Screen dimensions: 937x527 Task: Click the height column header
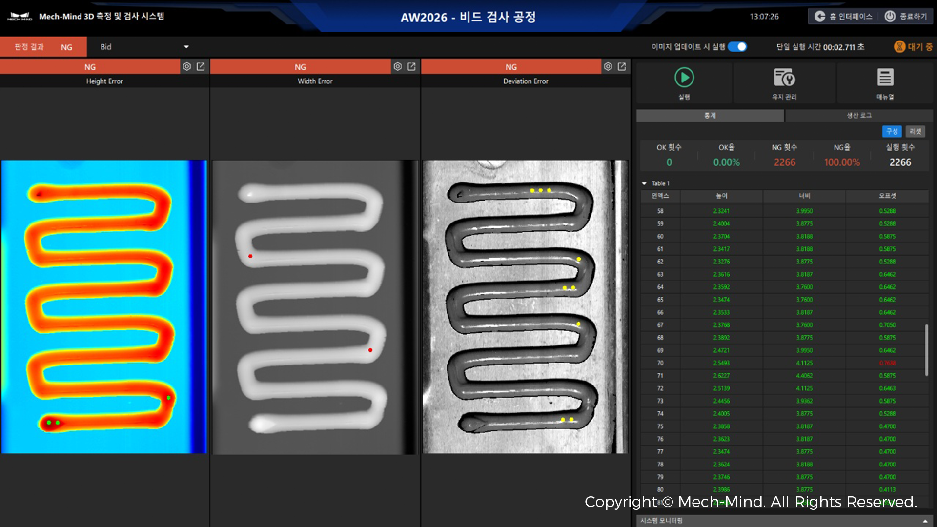(x=721, y=196)
